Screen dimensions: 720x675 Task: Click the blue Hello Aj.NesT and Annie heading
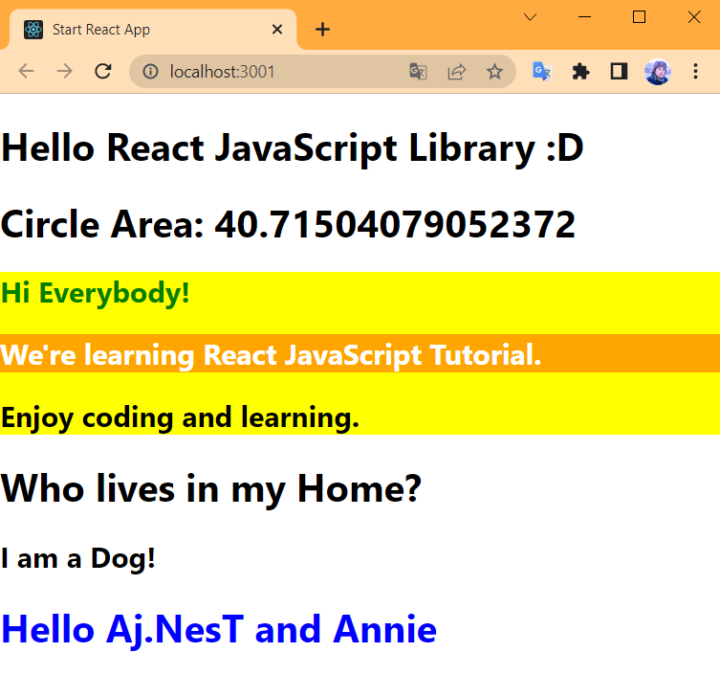click(x=219, y=629)
